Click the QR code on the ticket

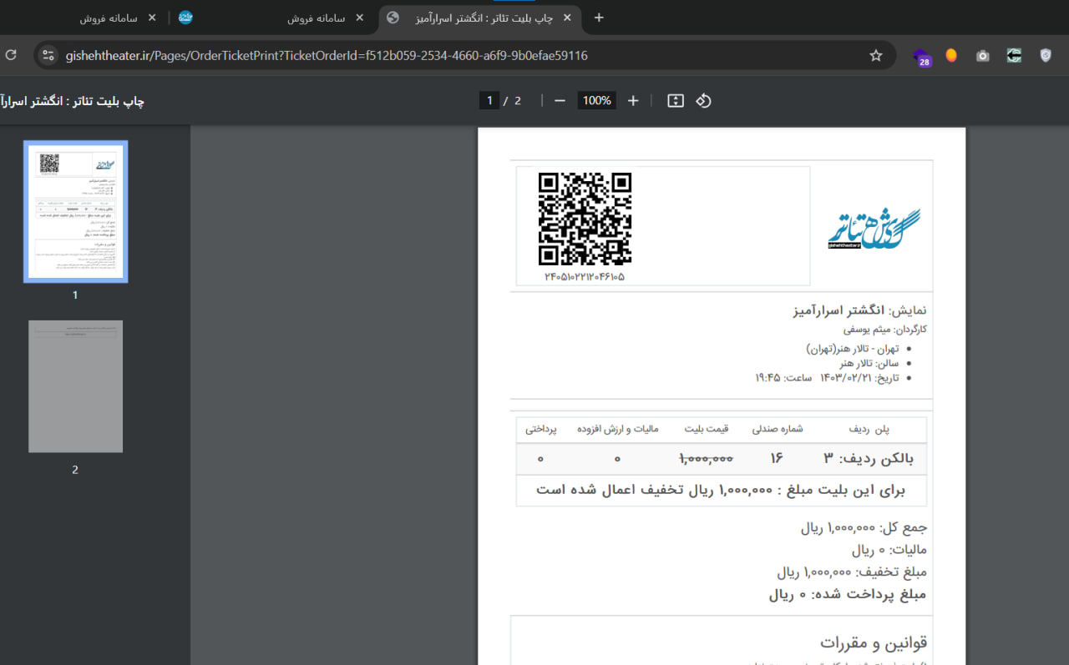tap(585, 219)
